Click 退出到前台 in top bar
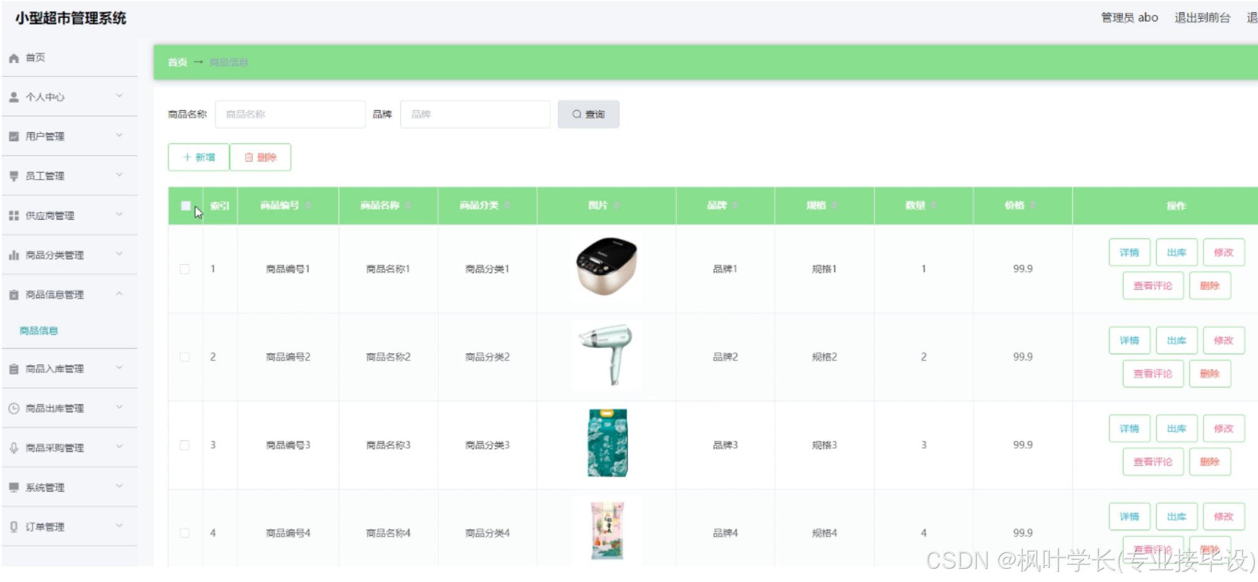The height and width of the screenshot is (582, 1258). (x=1202, y=17)
